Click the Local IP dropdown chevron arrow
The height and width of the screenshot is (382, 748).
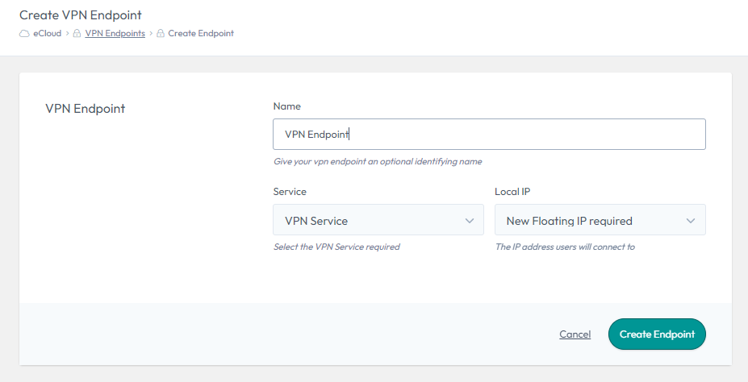pos(691,221)
